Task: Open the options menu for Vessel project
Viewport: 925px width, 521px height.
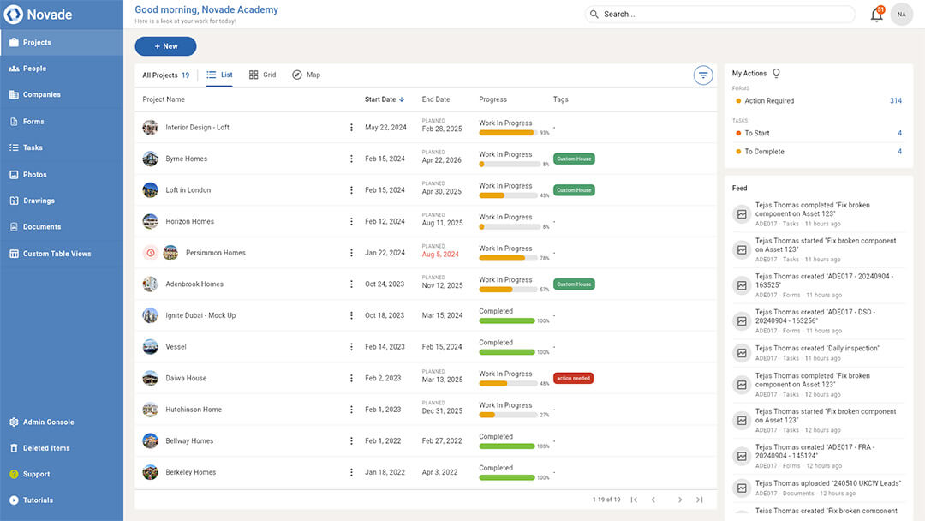Action: pyautogui.click(x=351, y=346)
